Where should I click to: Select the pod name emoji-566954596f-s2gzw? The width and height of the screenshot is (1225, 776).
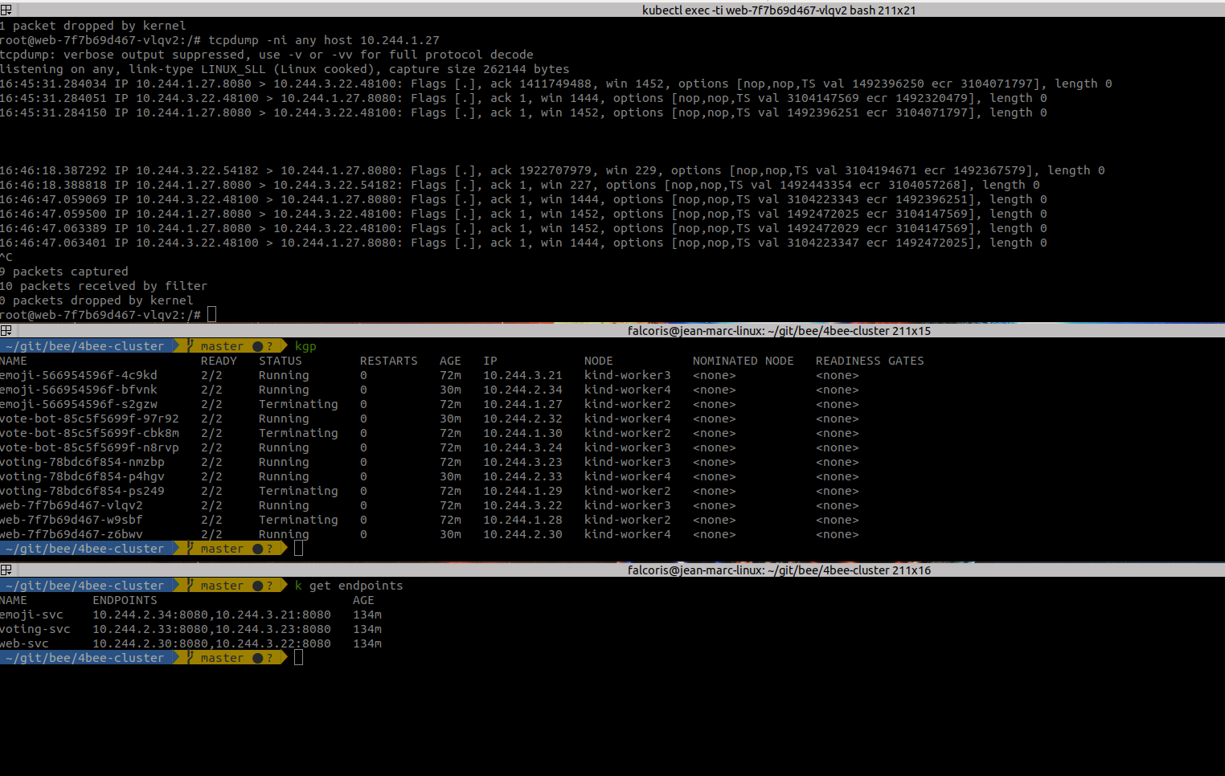pyautogui.click(x=79, y=404)
